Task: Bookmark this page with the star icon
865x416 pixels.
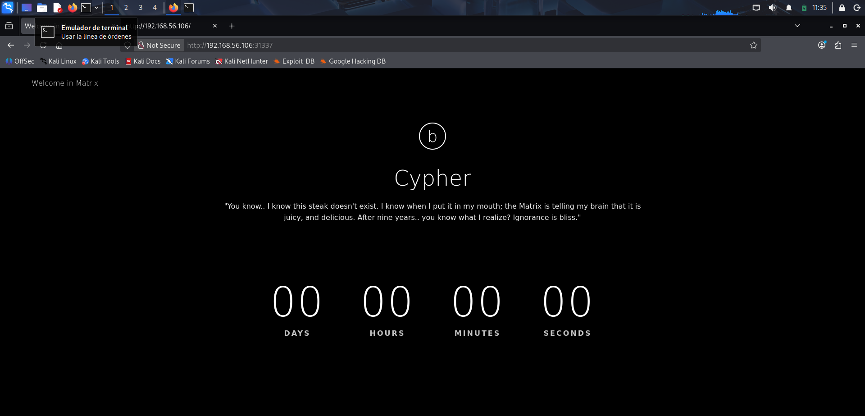Action: point(753,45)
